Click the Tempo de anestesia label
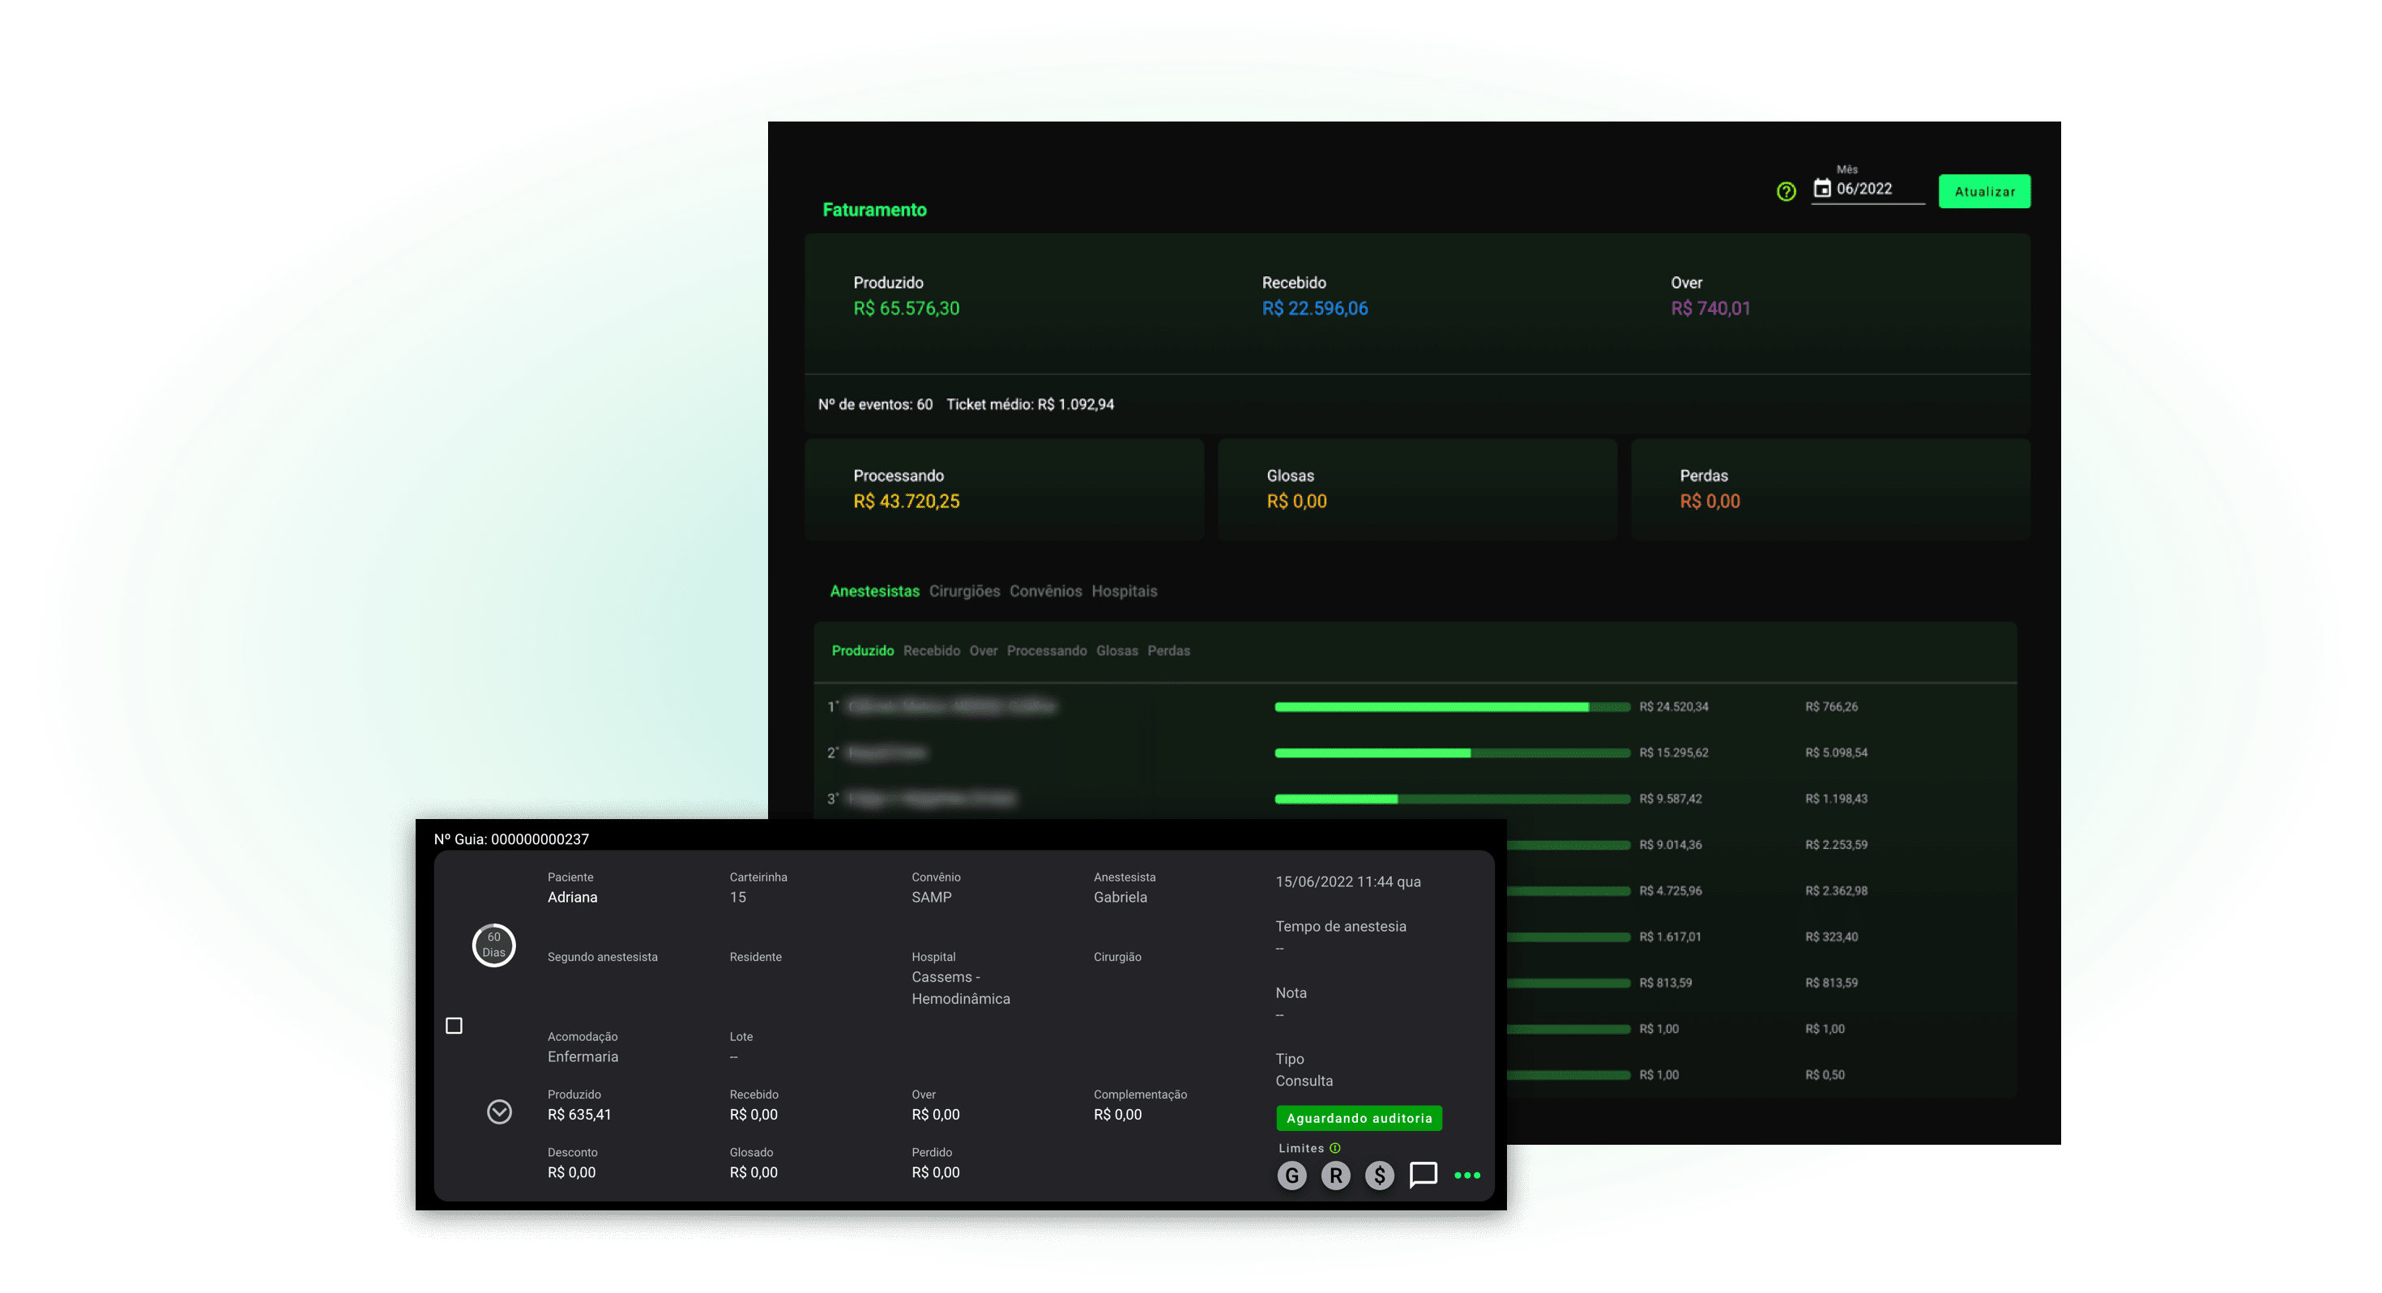This screenshot has width=2382, height=1293. click(x=1341, y=926)
